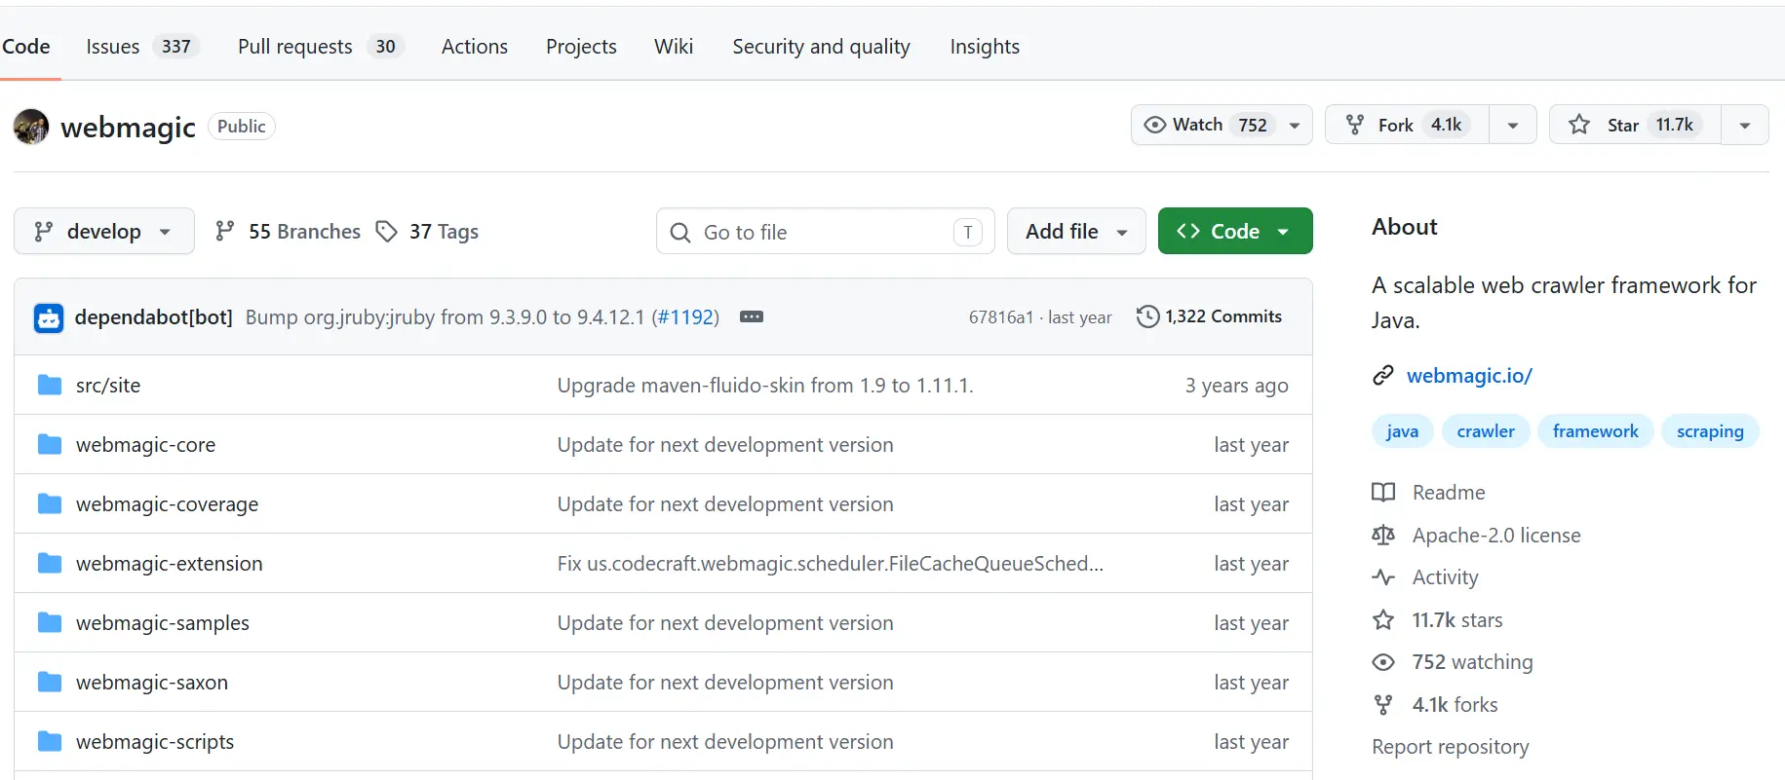The width and height of the screenshot is (1785, 780).
Task: Click the magnifier icon in Go to file
Action: pos(680,232)
